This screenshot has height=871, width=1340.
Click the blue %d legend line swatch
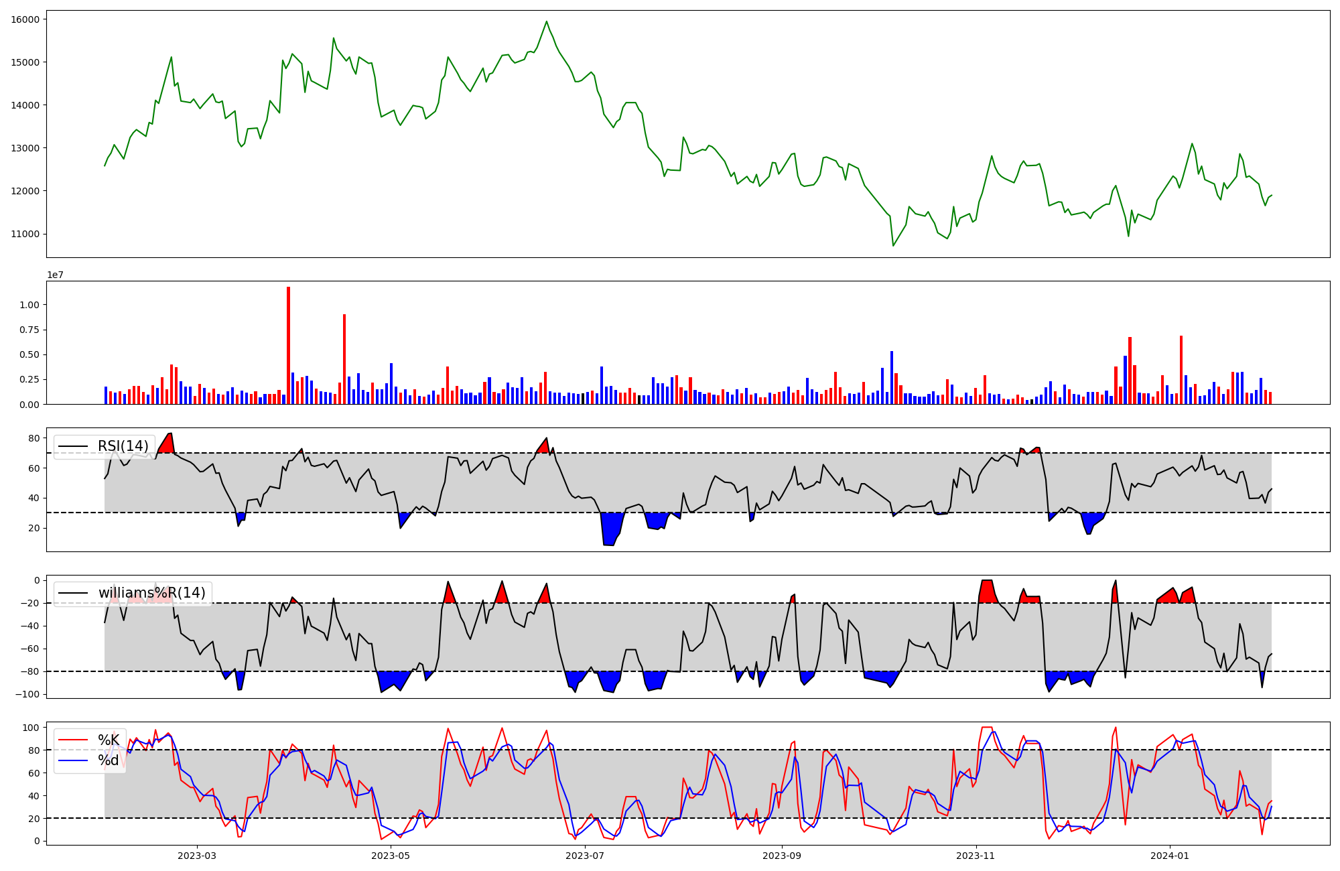coord(73,760)
